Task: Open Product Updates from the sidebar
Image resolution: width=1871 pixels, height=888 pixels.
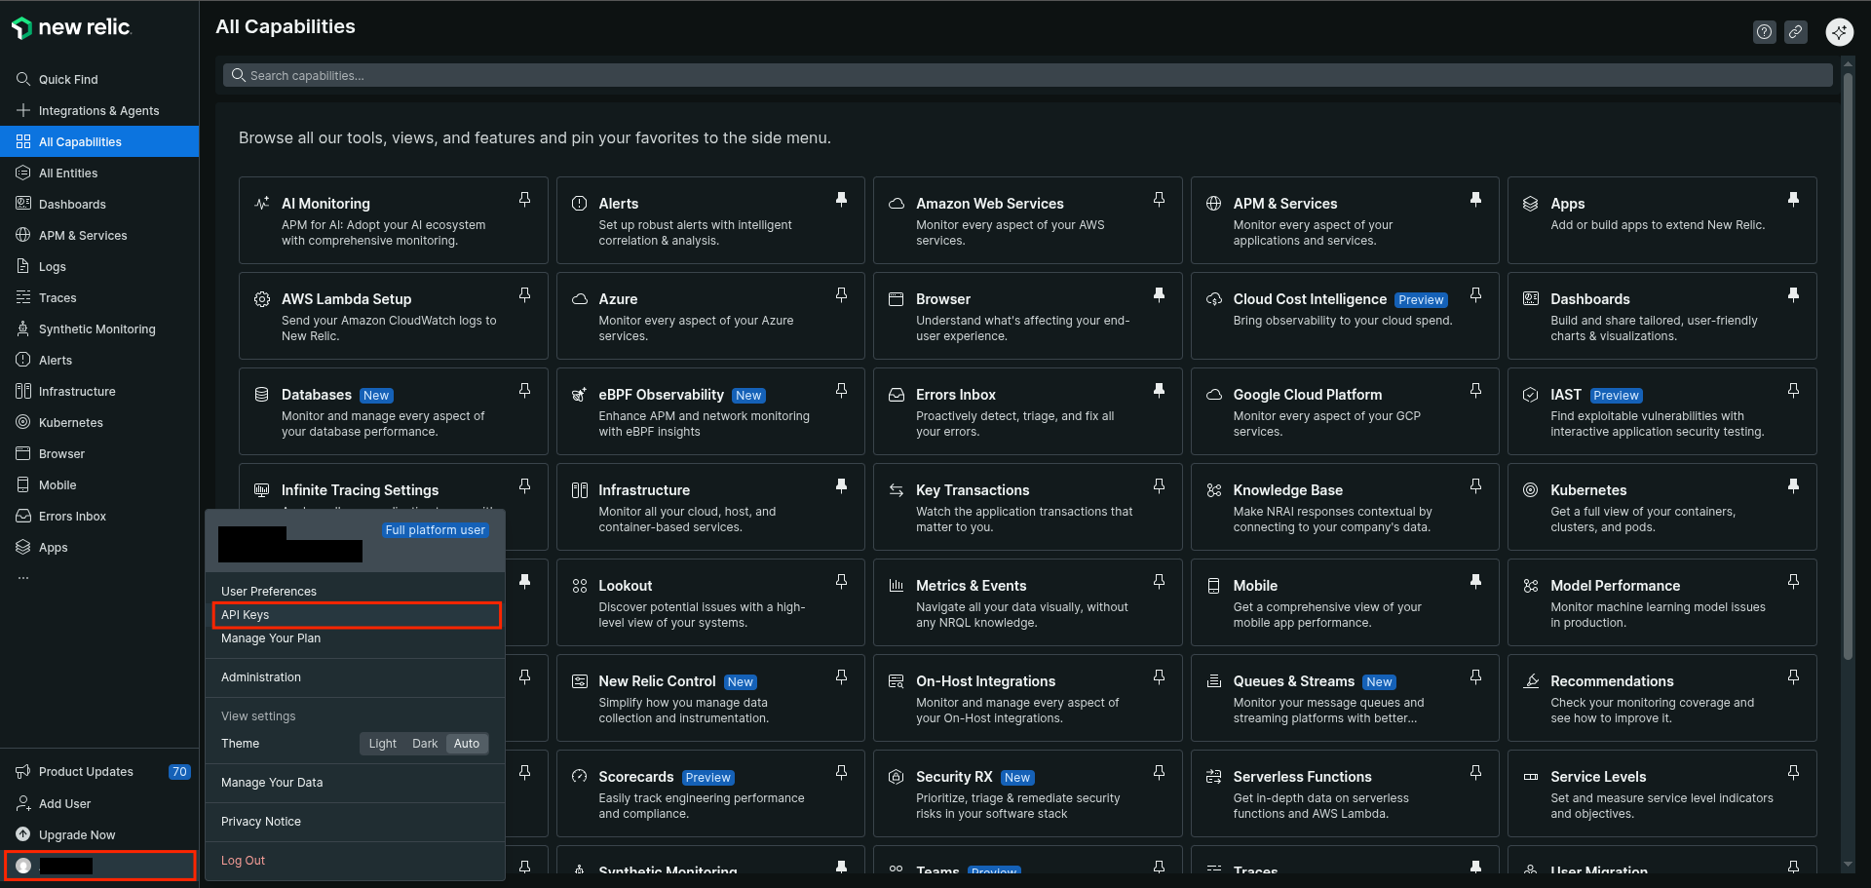Action: pyautogui.click(x=86, y=772)
